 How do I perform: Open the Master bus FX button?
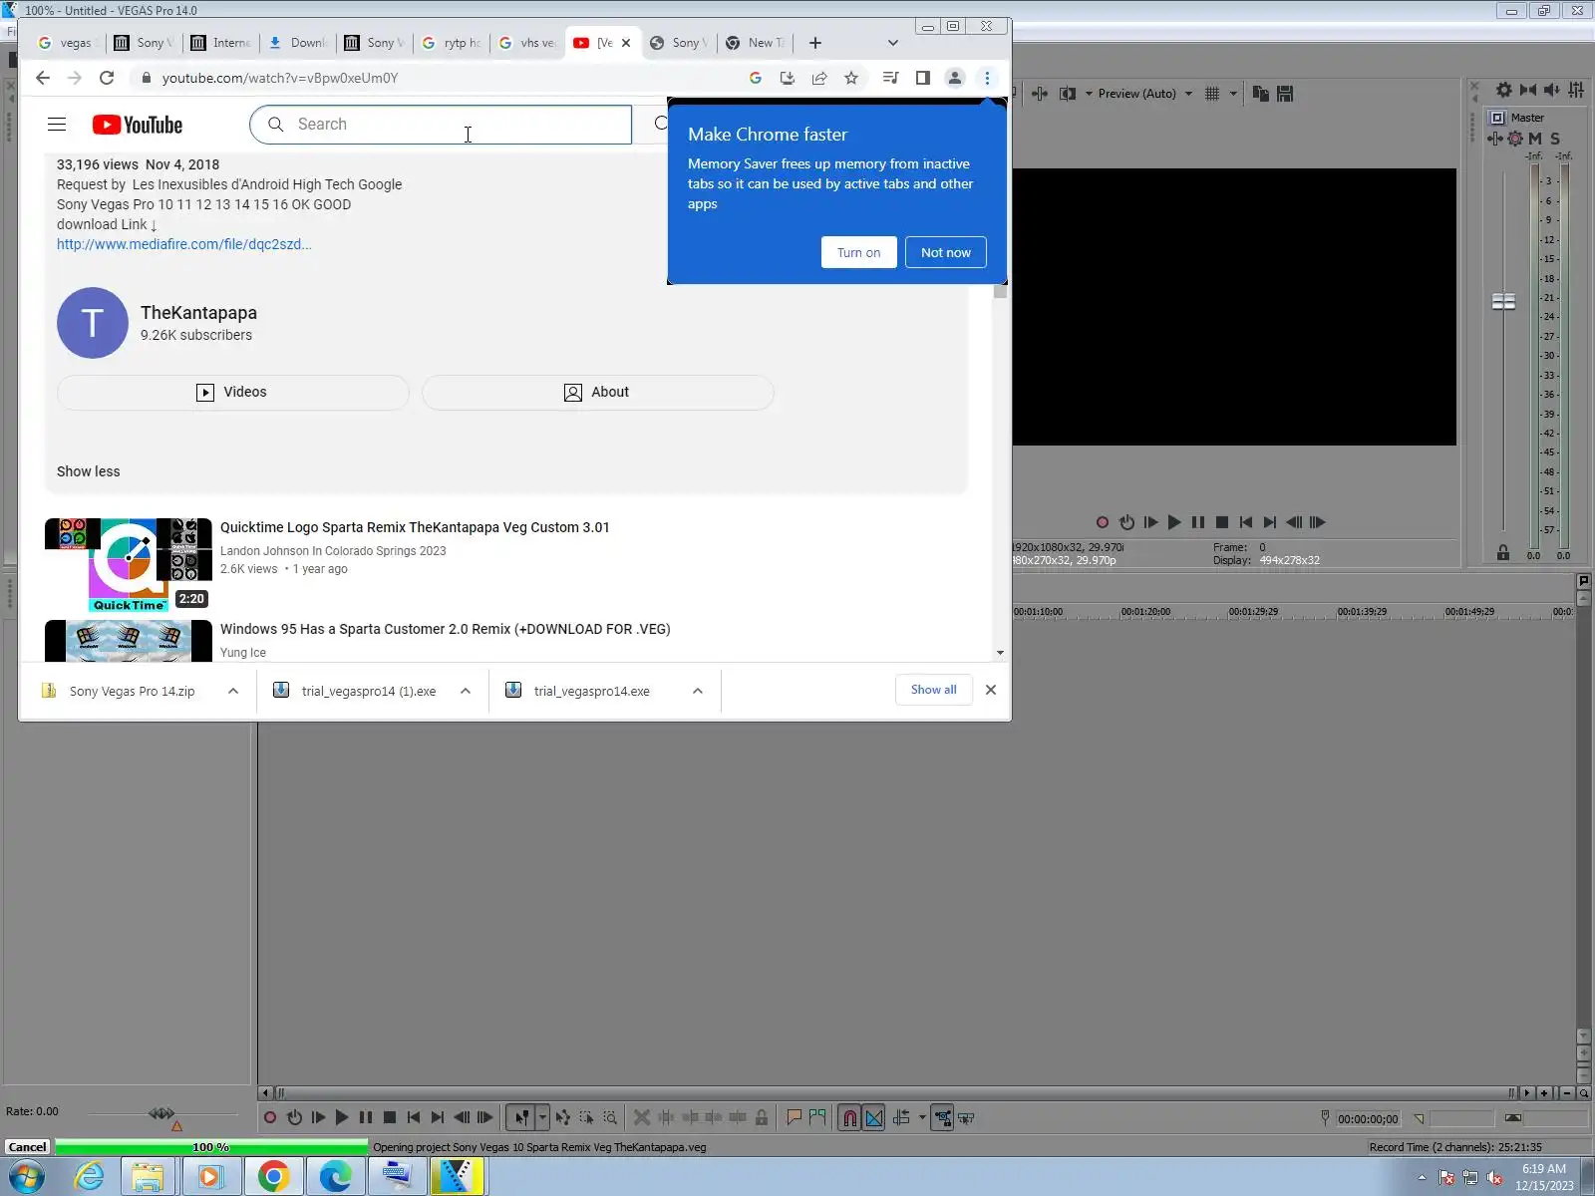coord(1495,139)
